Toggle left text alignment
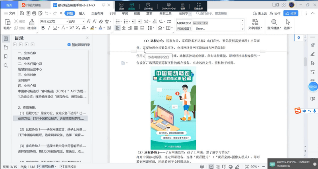Screen dimensions: 318x169 point(117,28)
